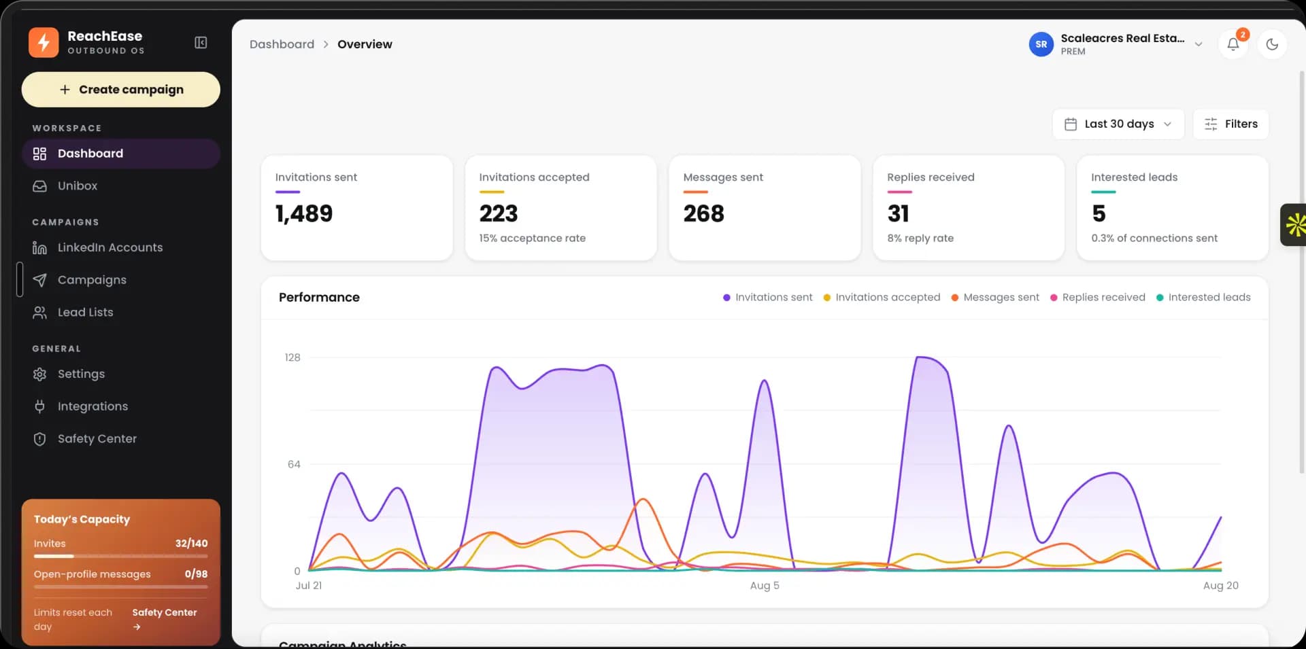Open the Campaigns menu item

click(120, 280)
